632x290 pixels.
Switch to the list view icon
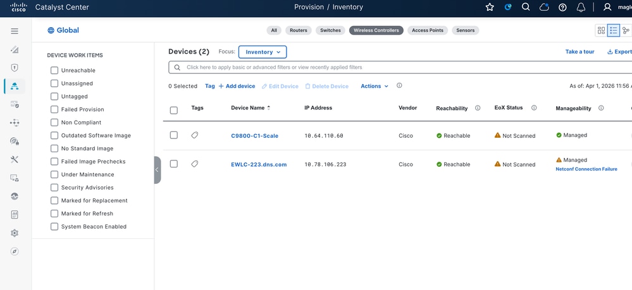tap(614, 30)
